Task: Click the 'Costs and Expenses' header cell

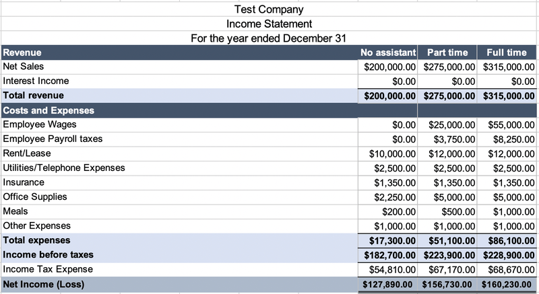Action: [x=179, y=110]
